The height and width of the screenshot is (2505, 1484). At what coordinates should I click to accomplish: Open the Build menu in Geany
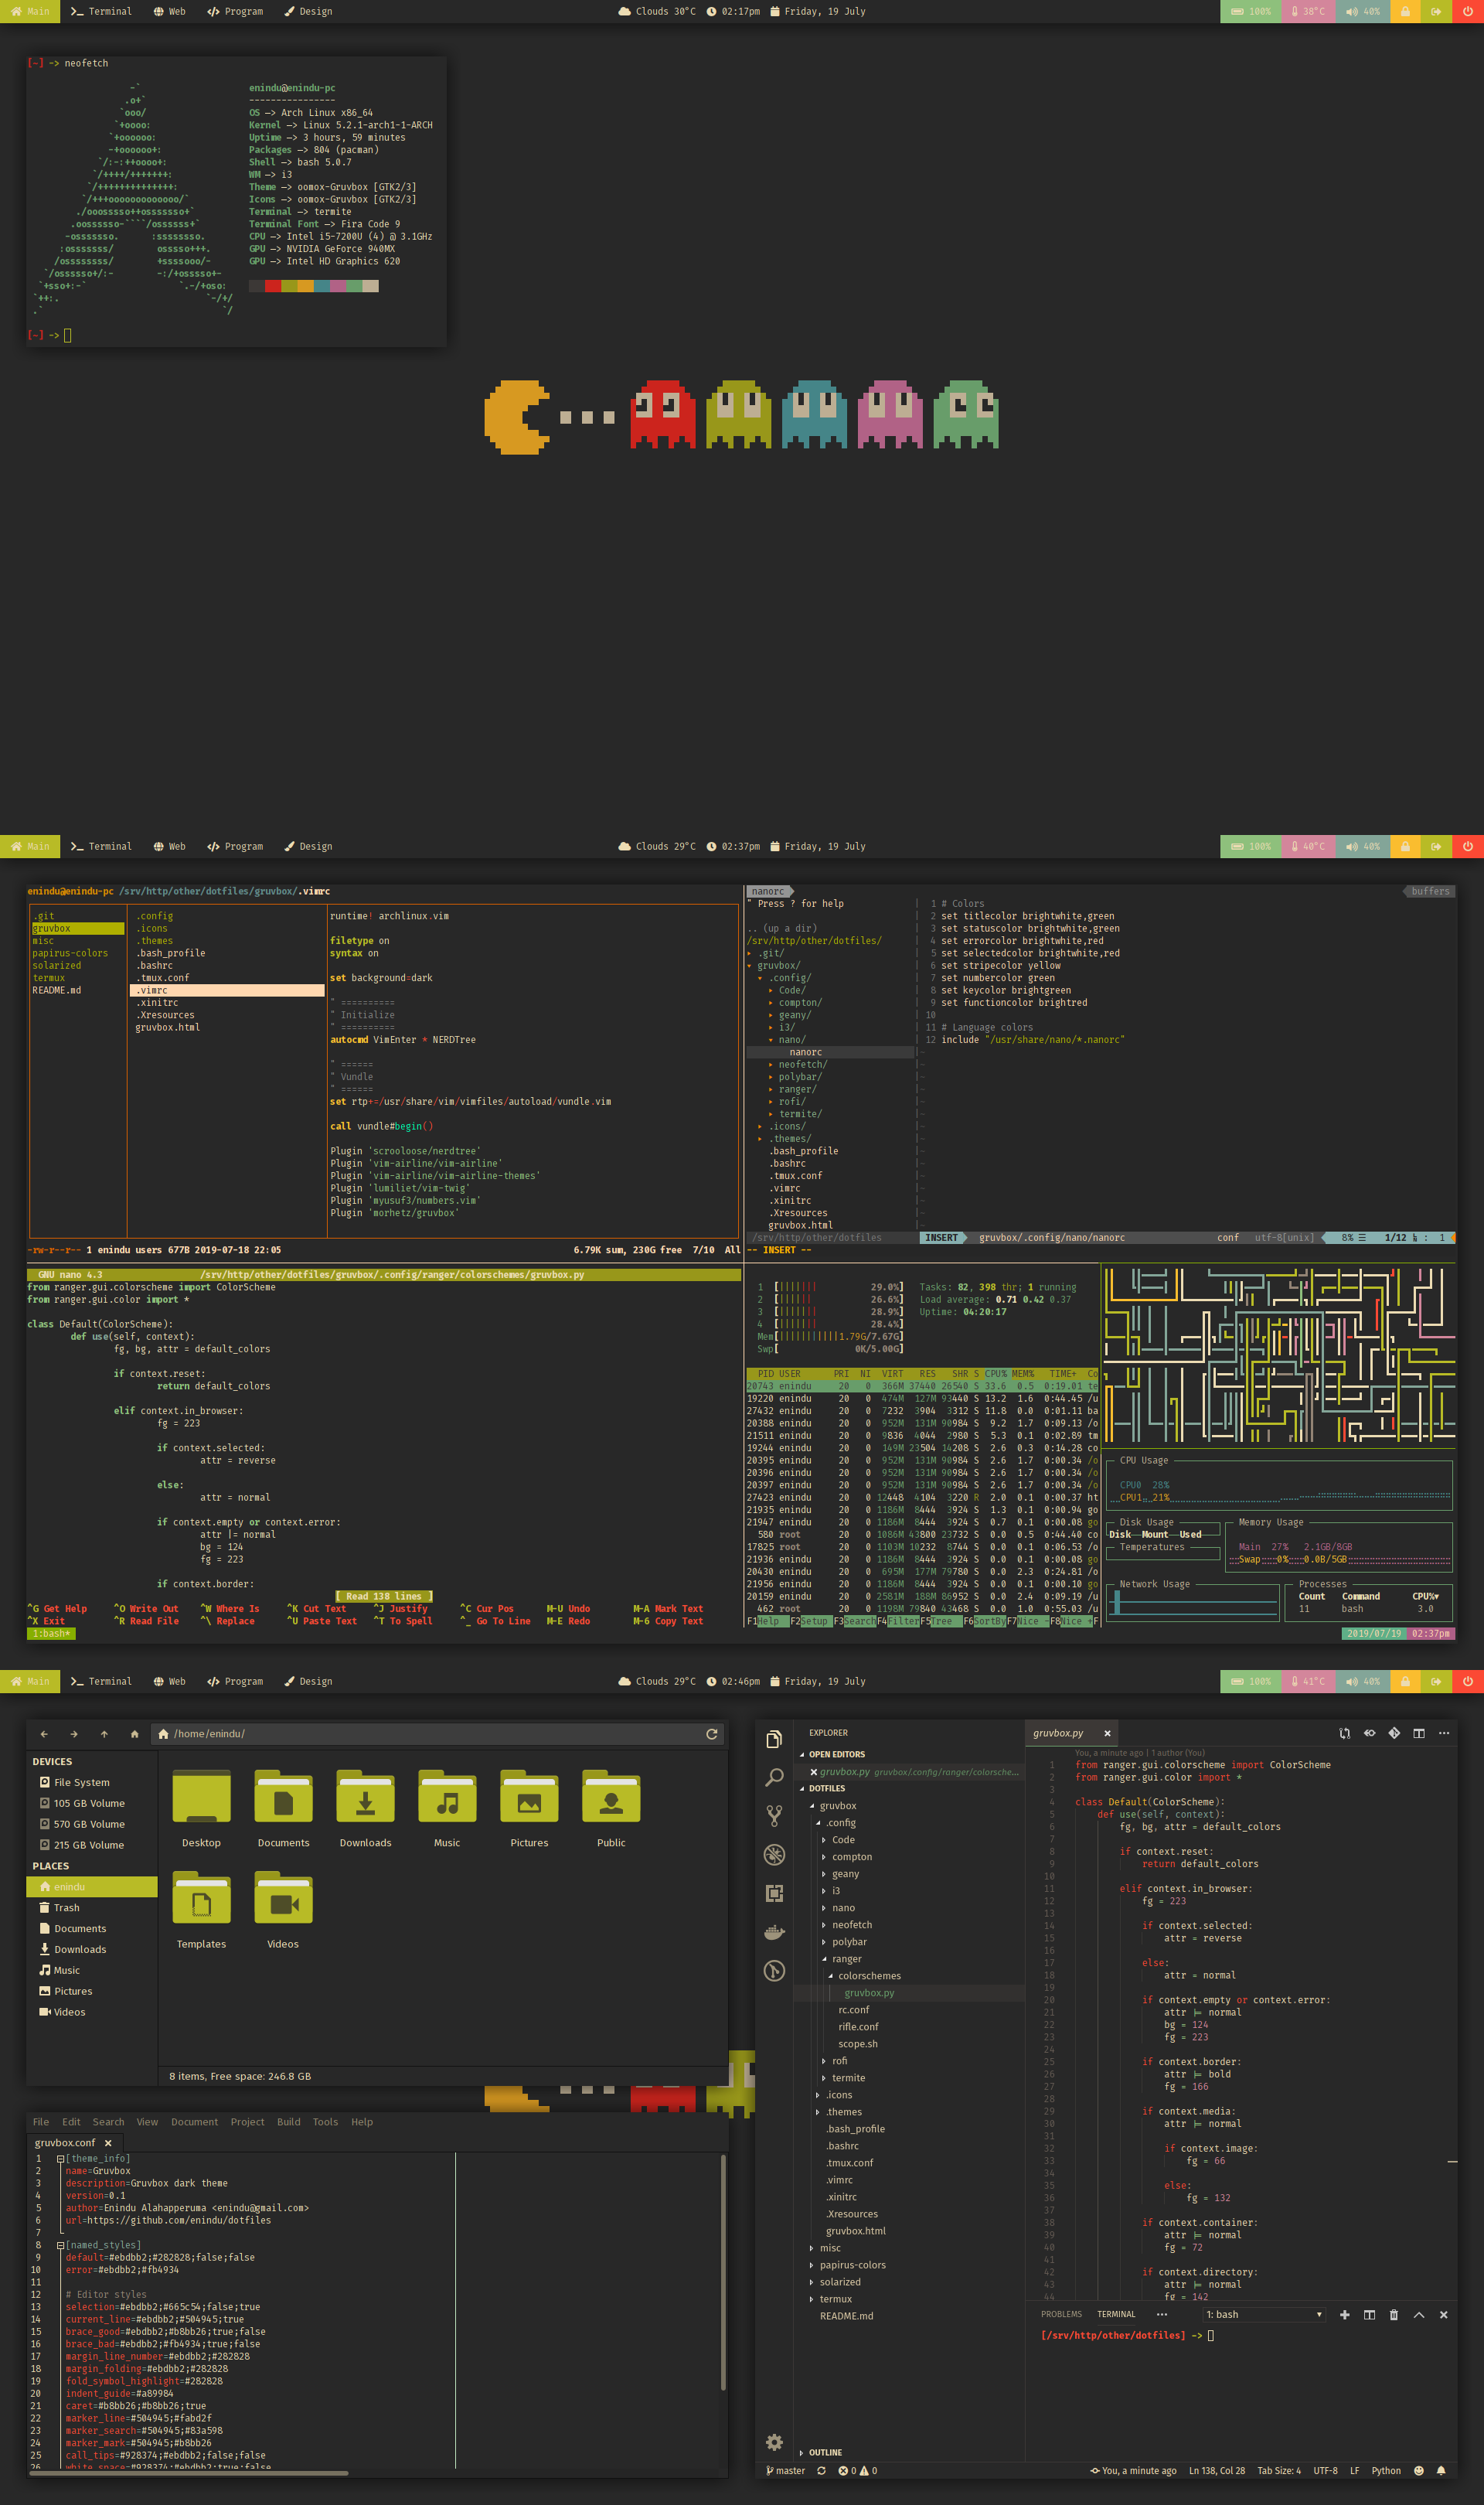288,2121
